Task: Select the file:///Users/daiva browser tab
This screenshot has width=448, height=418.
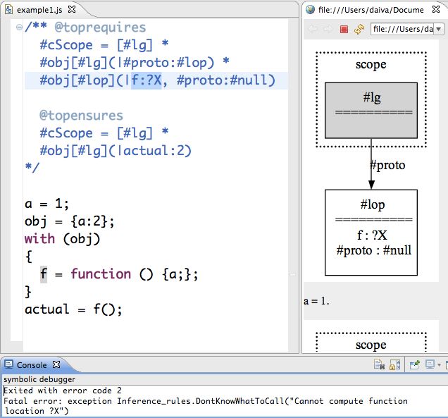Action: tap(371, 10)
